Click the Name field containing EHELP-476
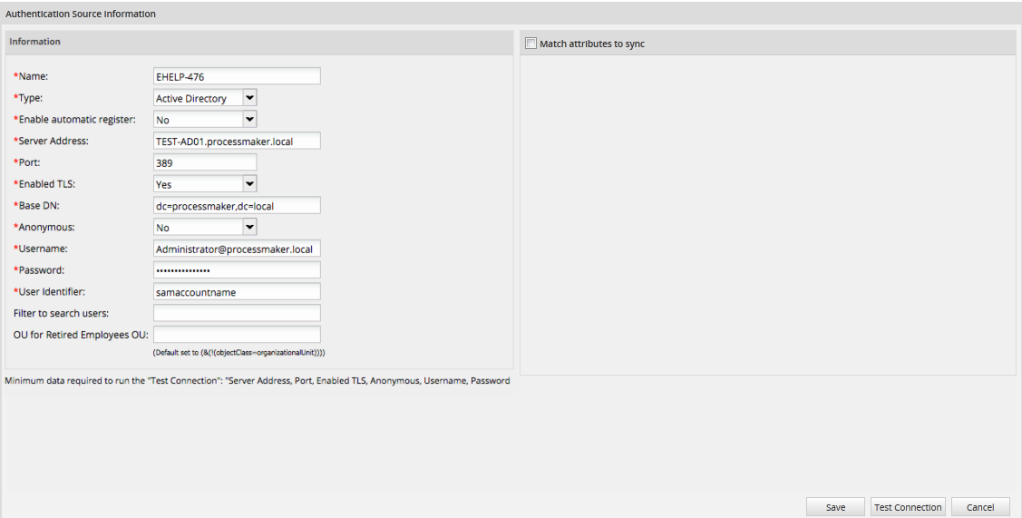 click(237, 77)
